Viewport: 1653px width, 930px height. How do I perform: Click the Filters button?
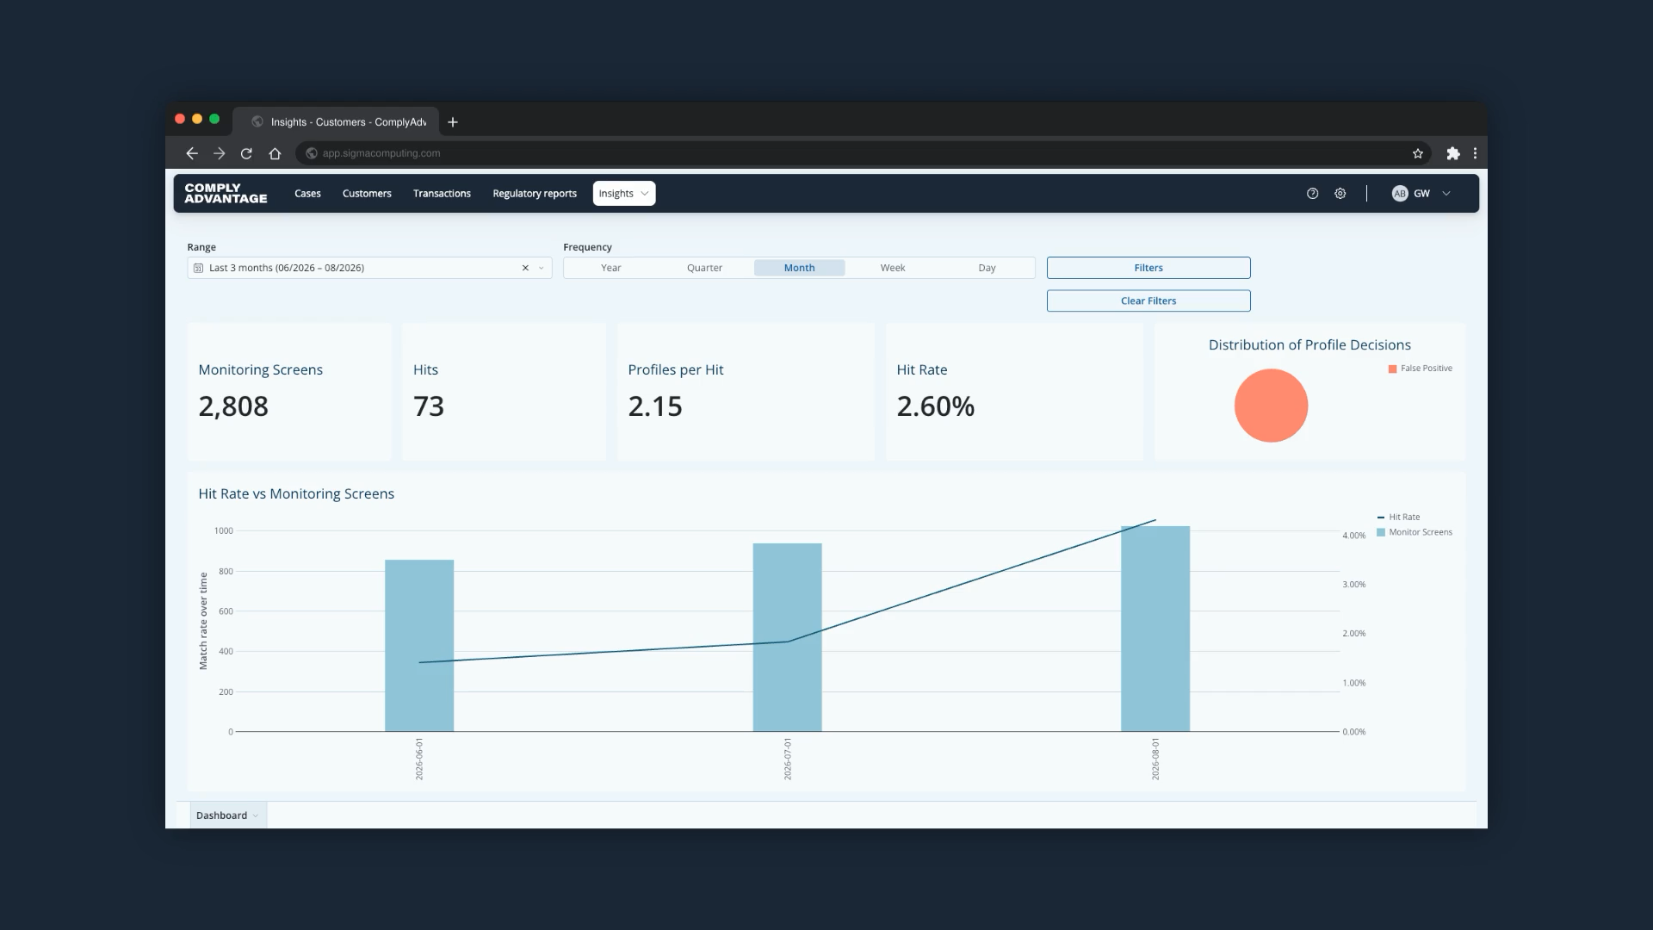click(x=1148, y=268)
